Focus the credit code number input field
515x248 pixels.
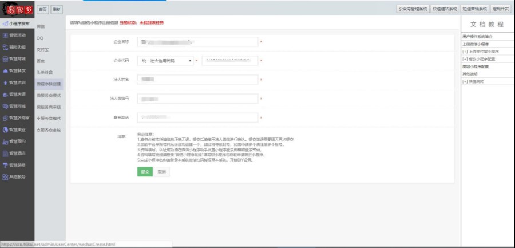tap(230, 61)
